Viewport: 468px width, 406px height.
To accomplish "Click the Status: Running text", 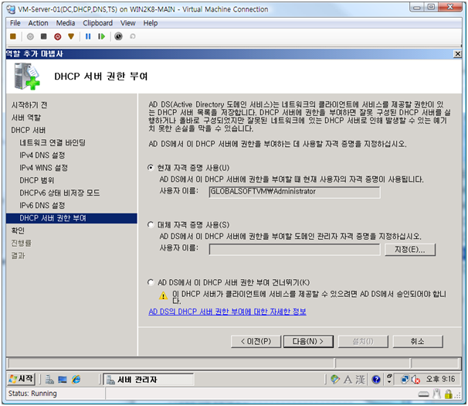I will pos(32,394).
